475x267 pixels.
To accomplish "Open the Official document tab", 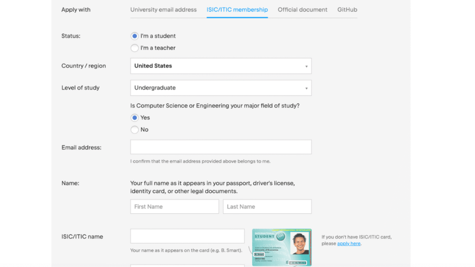I will pos(302,10).
